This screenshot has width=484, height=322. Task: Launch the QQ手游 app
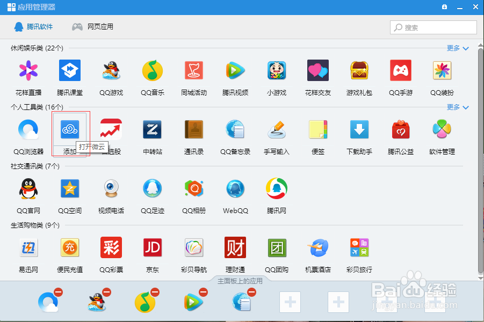click(401, 71)
